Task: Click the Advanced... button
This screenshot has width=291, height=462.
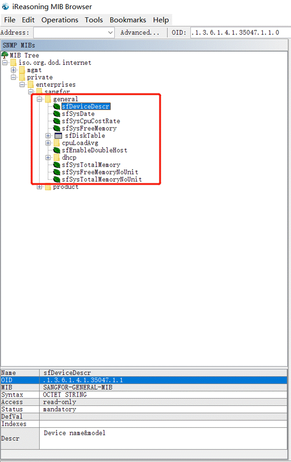Action: point(140,32)
